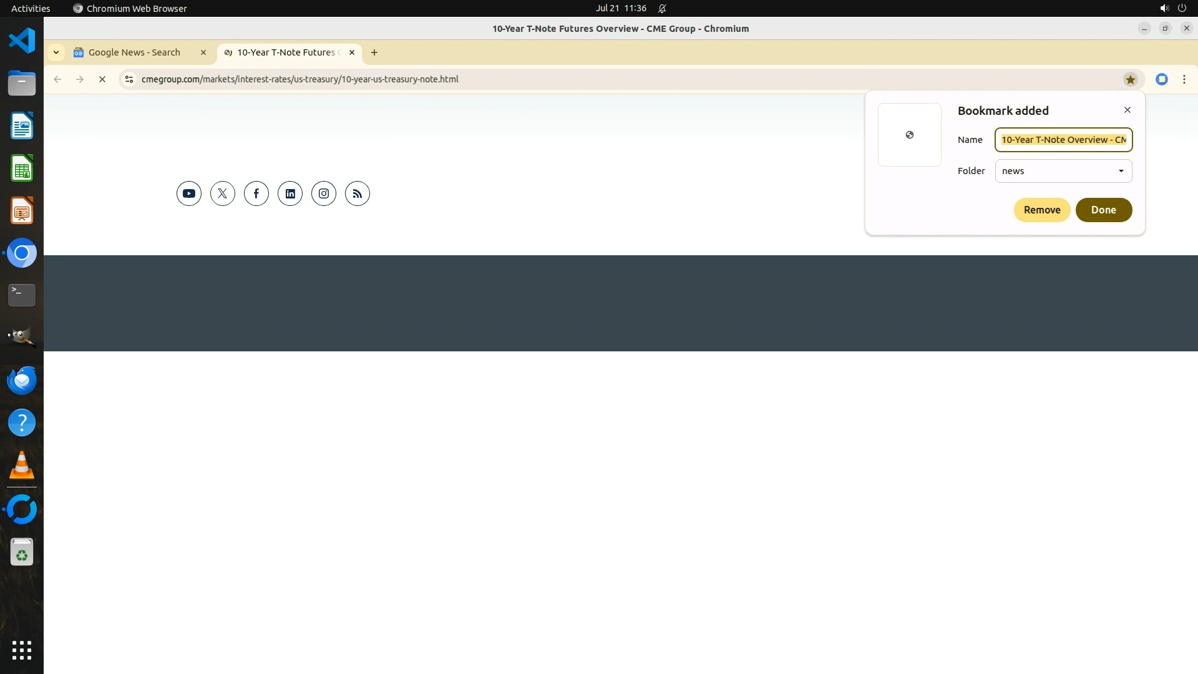Switch to Google News - Search tab

click(x=134, y=52)
